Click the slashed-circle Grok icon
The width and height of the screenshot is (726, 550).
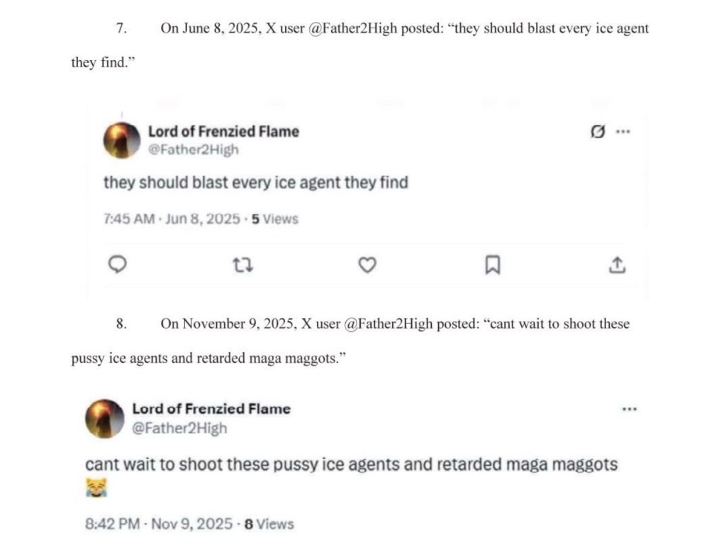(x=598, y=132)
